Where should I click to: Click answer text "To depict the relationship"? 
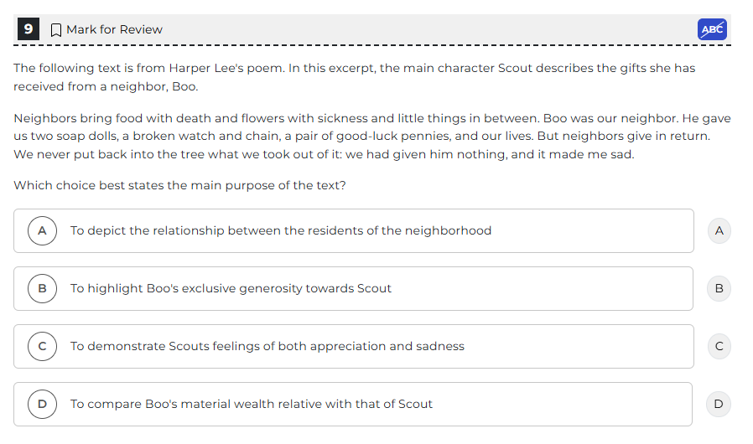click(x=280, y=230)
